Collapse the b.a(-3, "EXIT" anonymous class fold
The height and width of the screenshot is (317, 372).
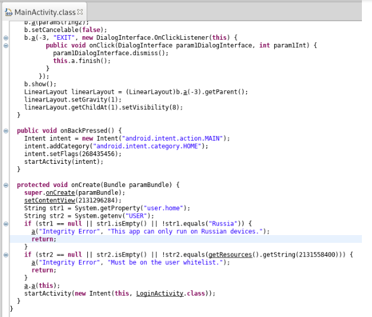pyautogui.click(x=6, y=38)
